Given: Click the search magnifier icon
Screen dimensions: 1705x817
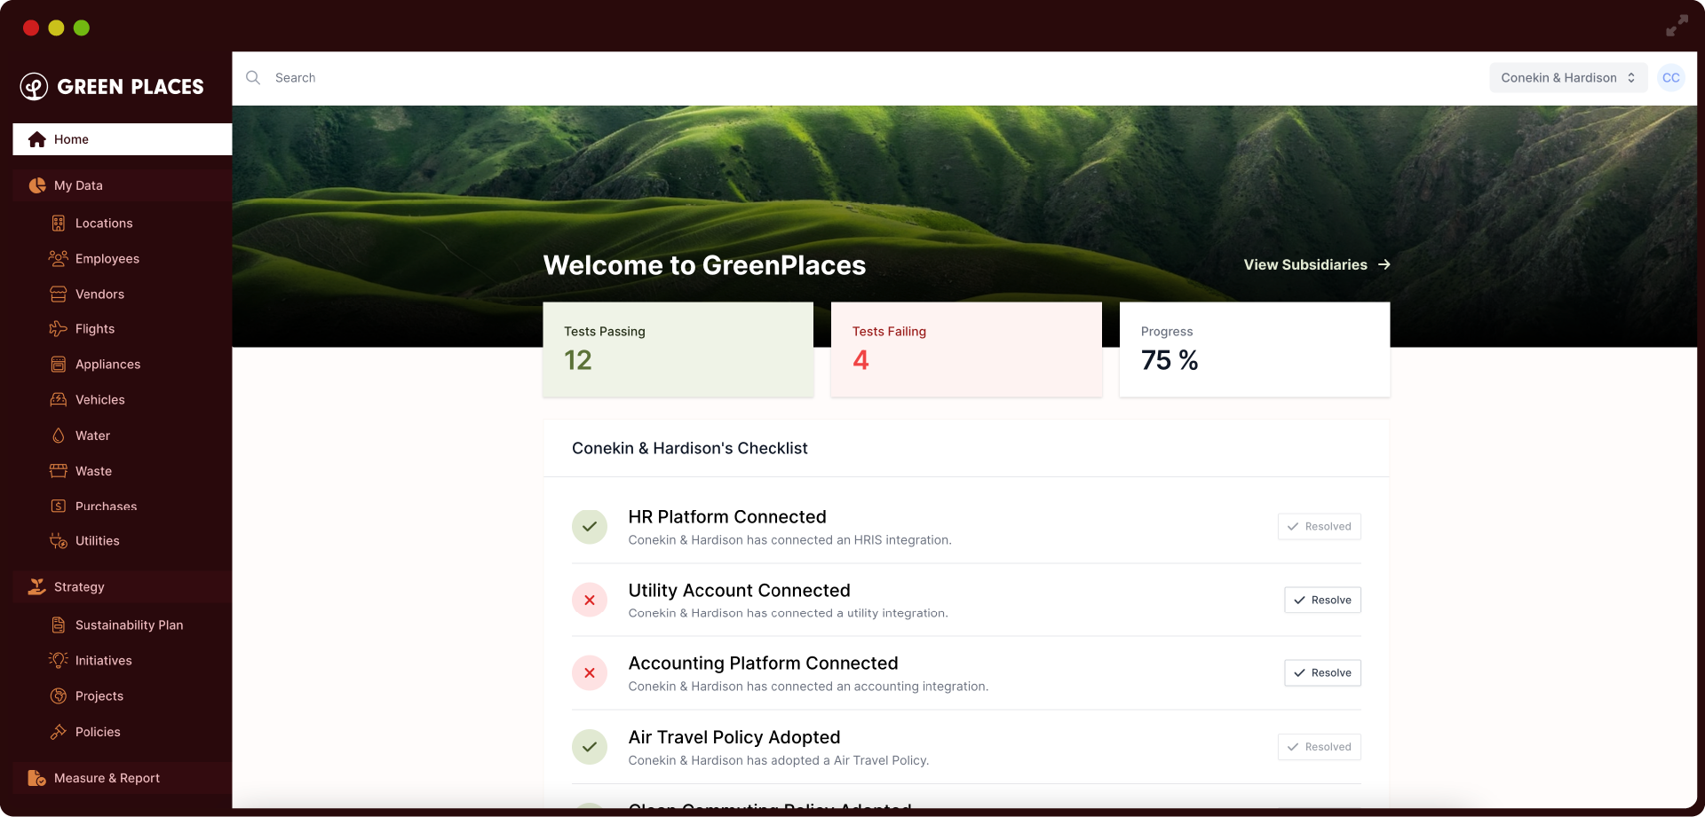Looking at the screenshot, I should point(253,78).
